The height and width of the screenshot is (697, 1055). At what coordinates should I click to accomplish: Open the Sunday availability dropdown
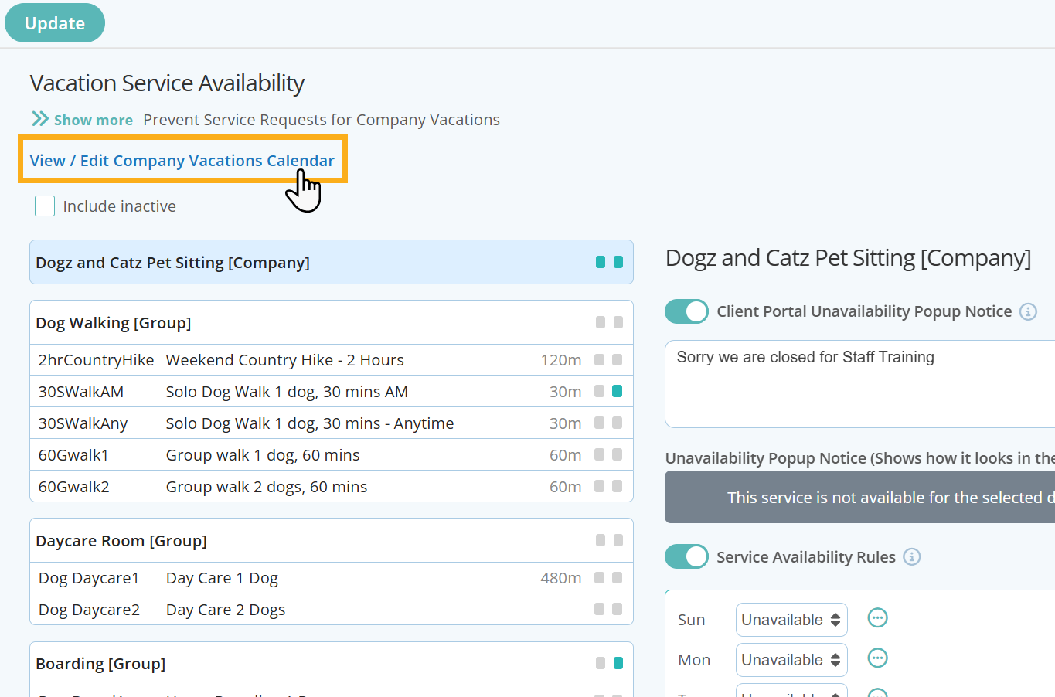pos(791,619)
